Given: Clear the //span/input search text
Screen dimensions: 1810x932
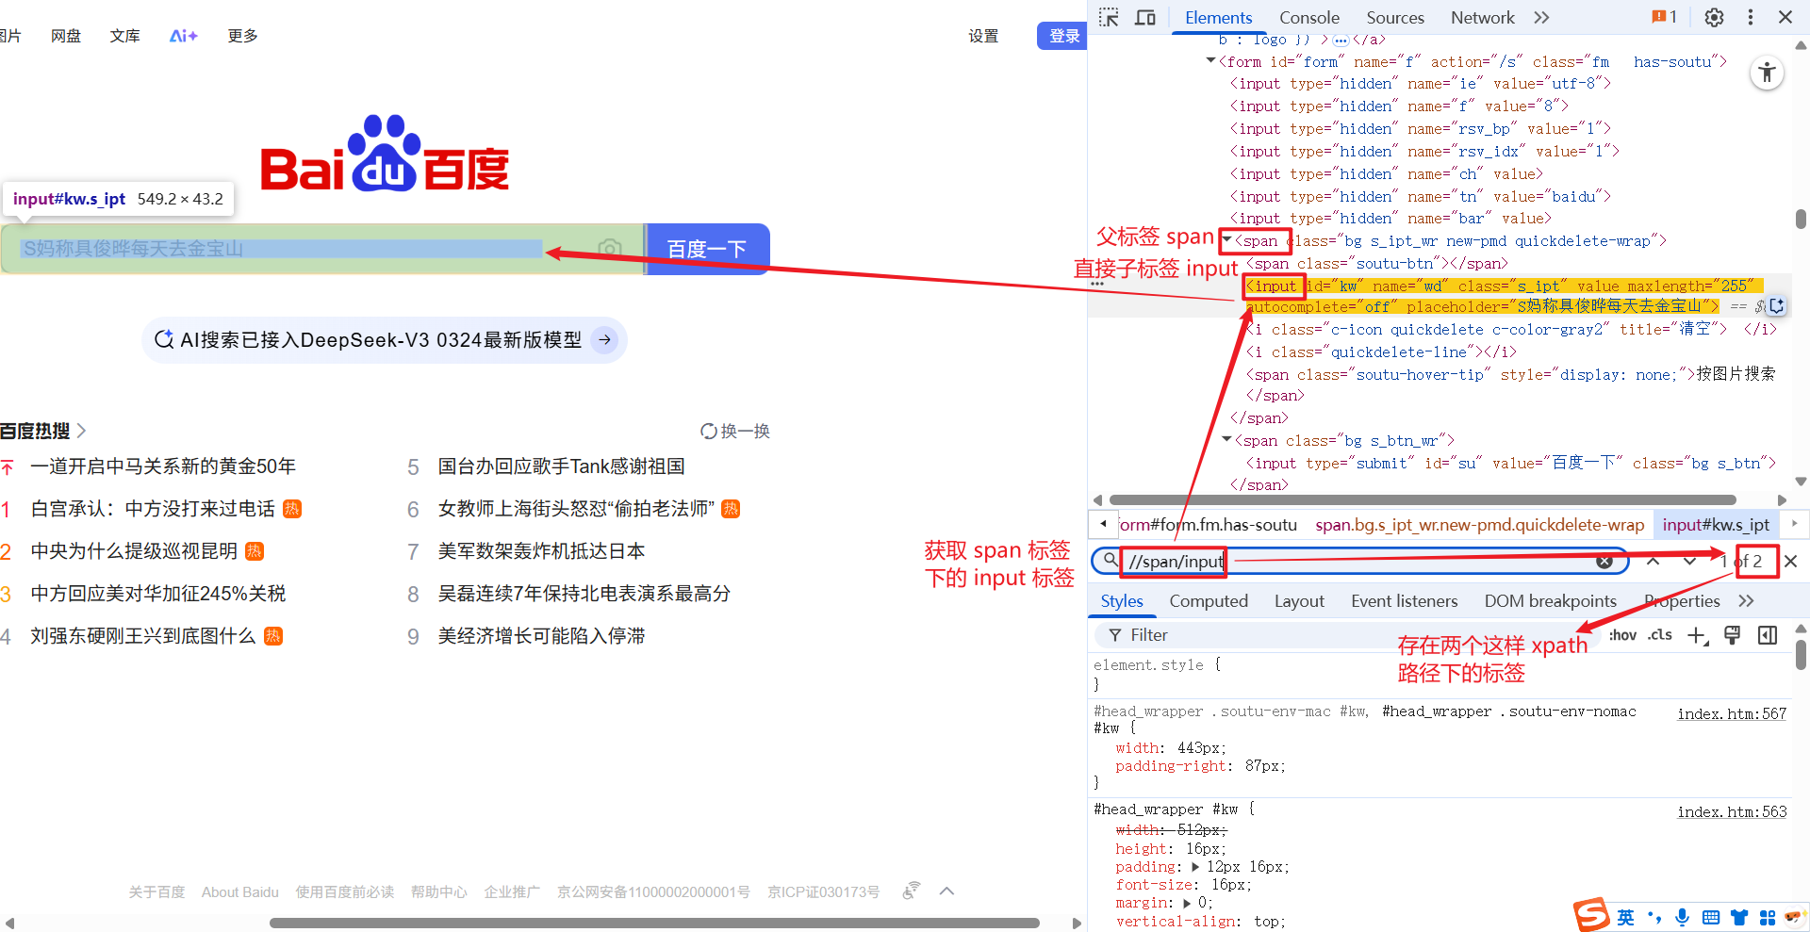Looking at the screenshot, I should 1604,562.
